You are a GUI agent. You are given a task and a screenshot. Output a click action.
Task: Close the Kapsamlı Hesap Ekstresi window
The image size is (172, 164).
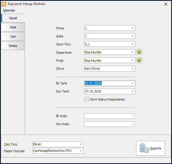point(166,4)
